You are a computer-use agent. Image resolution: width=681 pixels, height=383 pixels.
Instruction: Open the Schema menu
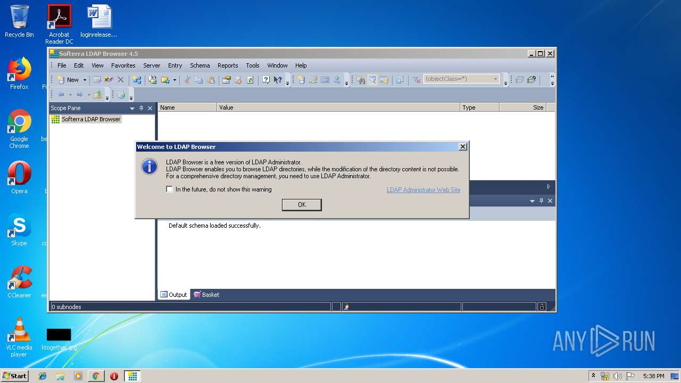point(200,65)
